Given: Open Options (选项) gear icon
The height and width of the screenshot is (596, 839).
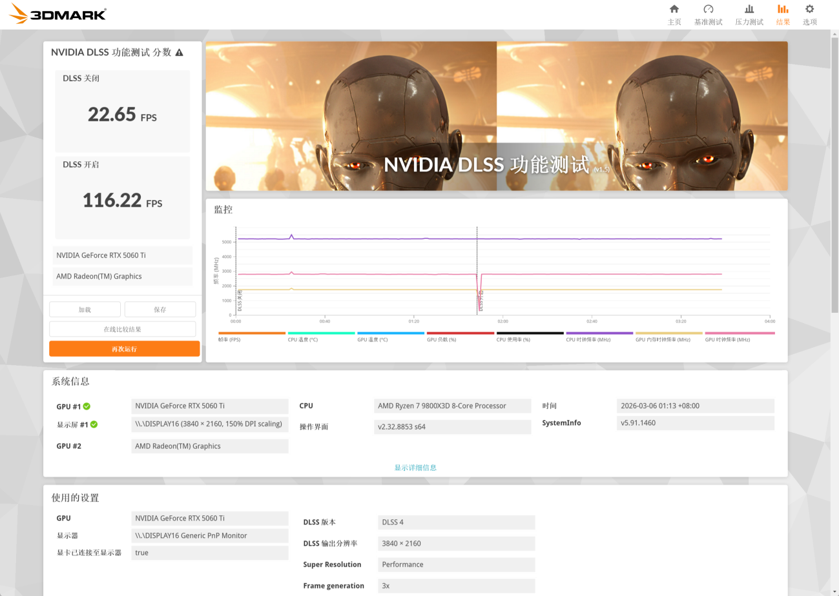Looking at the screenshot, I should click(809, 10).
